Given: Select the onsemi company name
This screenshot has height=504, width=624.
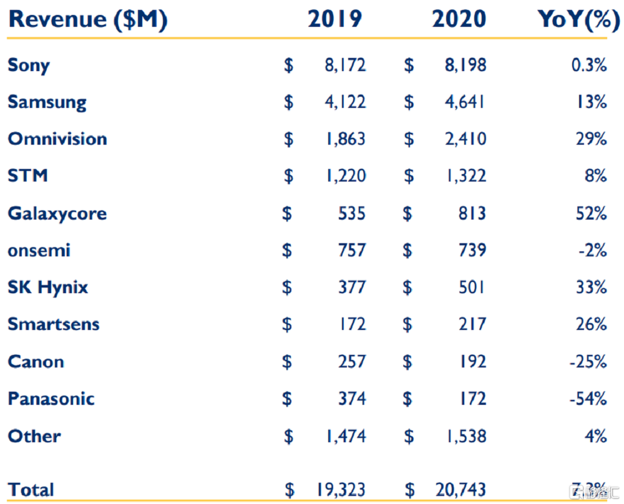Looking at the screenshot, I should point(39,250).
